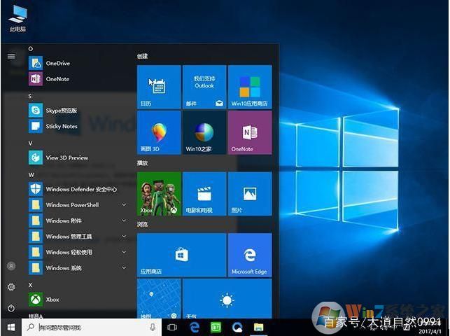450x336 pixels.
Task: Open the Movies & TV (电影和电视) tile
Action: [x=204, y=194]
